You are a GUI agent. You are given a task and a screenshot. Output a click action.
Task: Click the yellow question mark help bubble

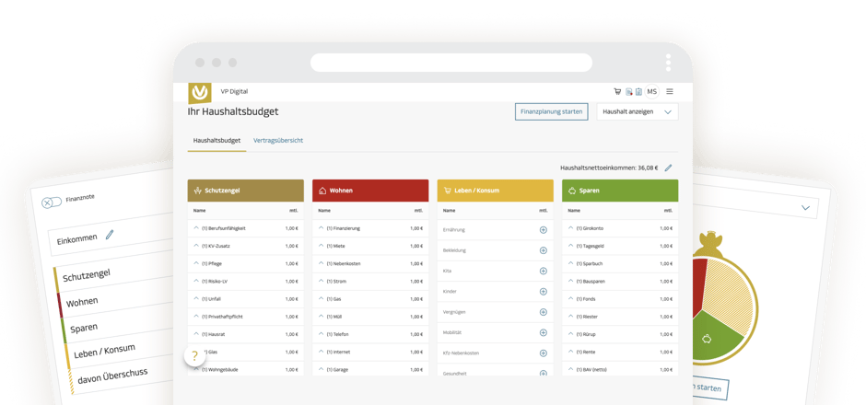click(x=194, y=356)
